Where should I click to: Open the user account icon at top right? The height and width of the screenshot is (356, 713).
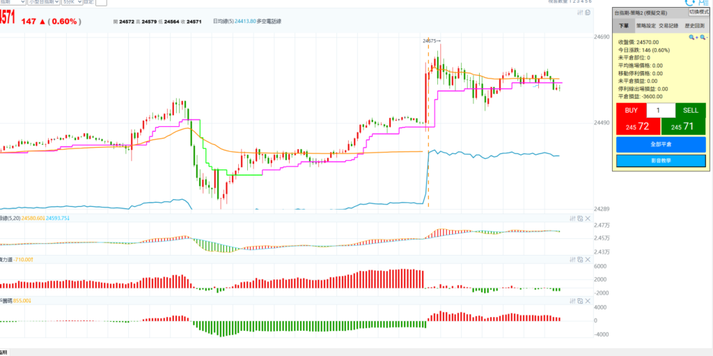click(703, 3)
